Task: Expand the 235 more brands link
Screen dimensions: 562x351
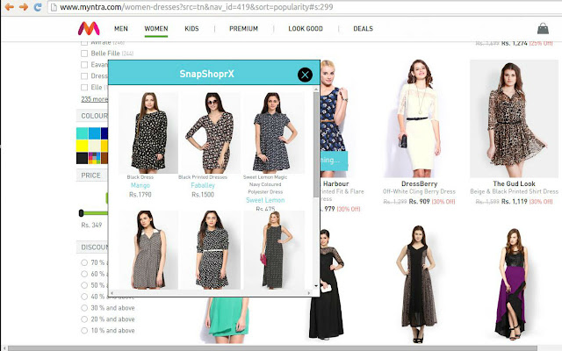Action: pos(94,99)
